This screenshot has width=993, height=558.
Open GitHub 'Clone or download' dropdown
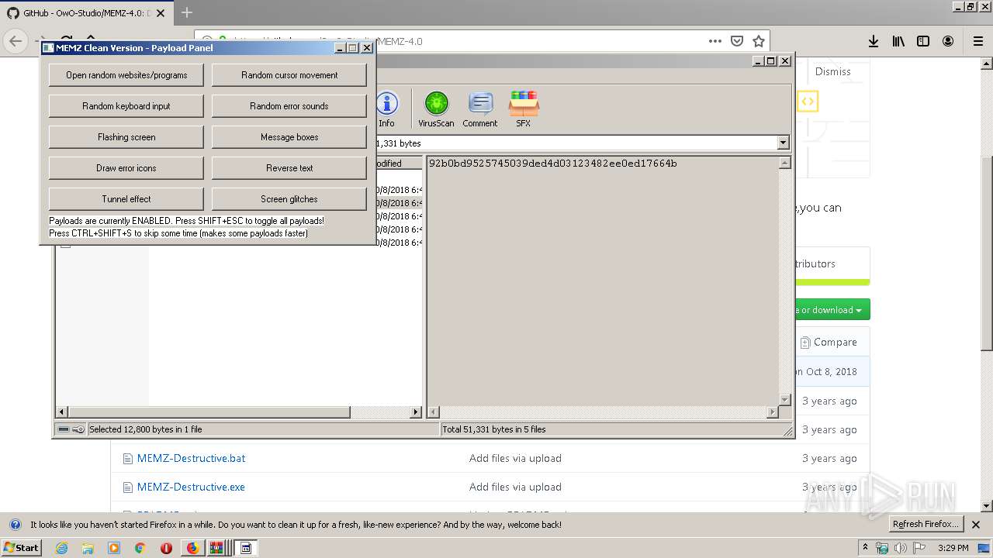click(x=832, y=310)
